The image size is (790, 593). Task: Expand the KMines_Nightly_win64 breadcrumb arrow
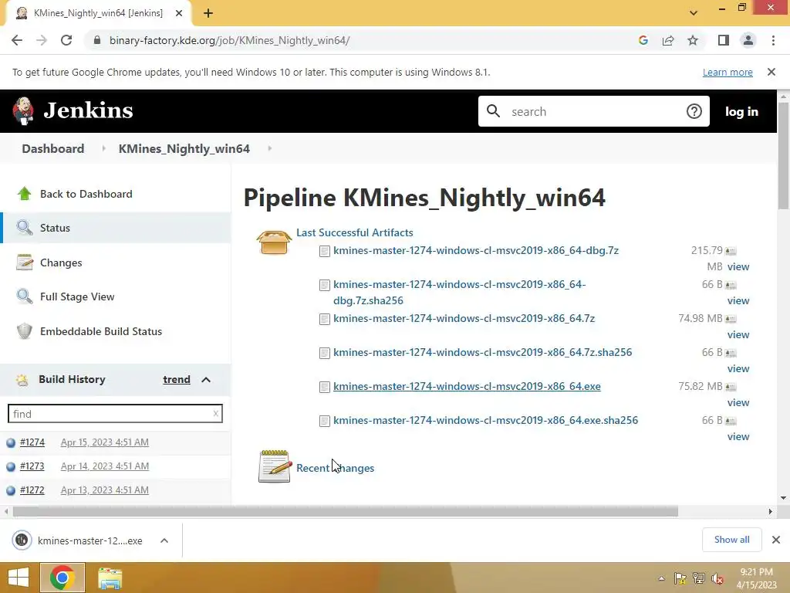269,148
